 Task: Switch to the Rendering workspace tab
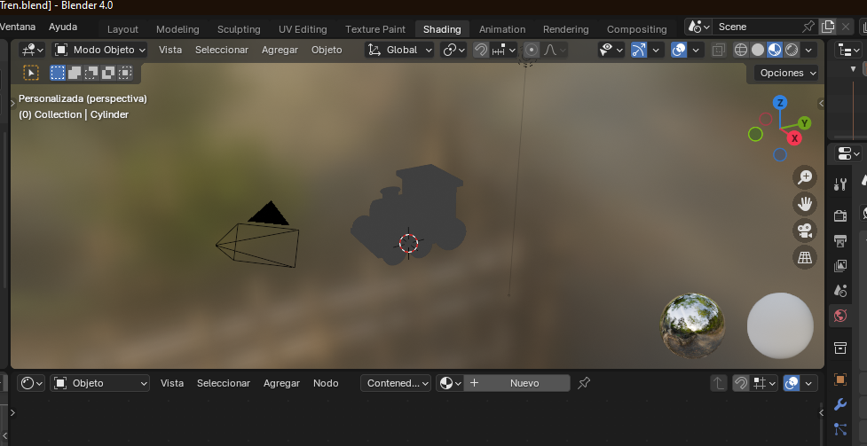coord(565,29)
